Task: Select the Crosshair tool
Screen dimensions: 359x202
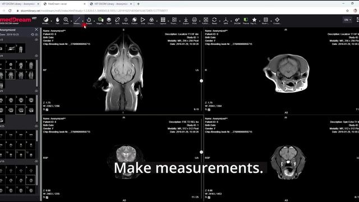Action: point(277,20)
